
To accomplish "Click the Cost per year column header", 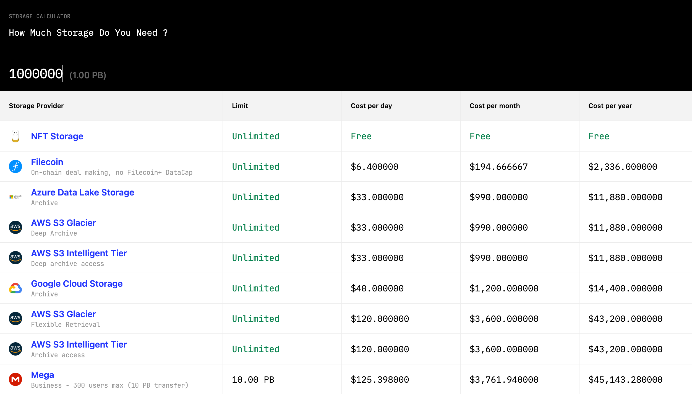I will [610, 106].
